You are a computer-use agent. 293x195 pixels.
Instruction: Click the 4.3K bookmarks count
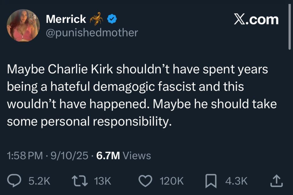[236, 181]
